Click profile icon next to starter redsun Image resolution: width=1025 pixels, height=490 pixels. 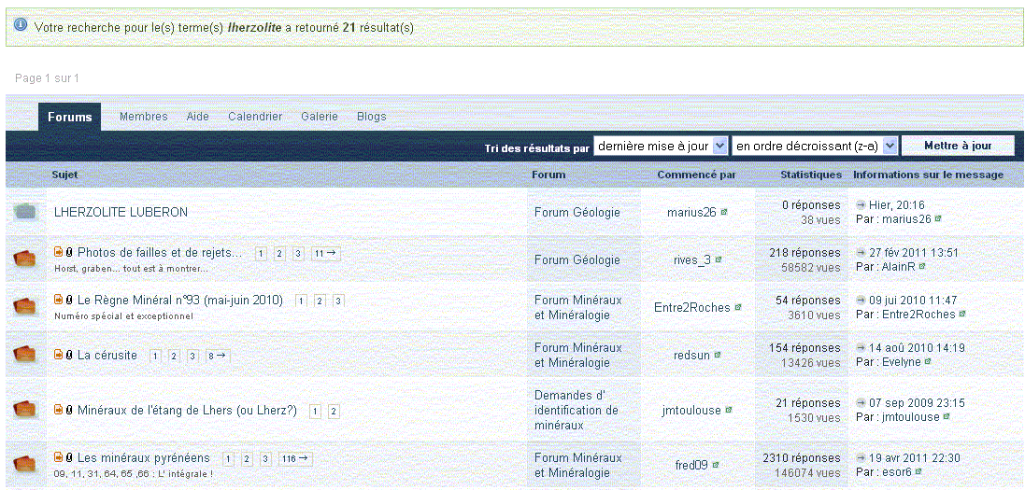click(x=719, y=356)
